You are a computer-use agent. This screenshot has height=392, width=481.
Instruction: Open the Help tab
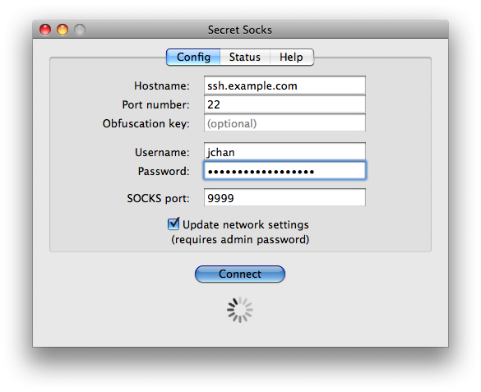click(291, 57)
